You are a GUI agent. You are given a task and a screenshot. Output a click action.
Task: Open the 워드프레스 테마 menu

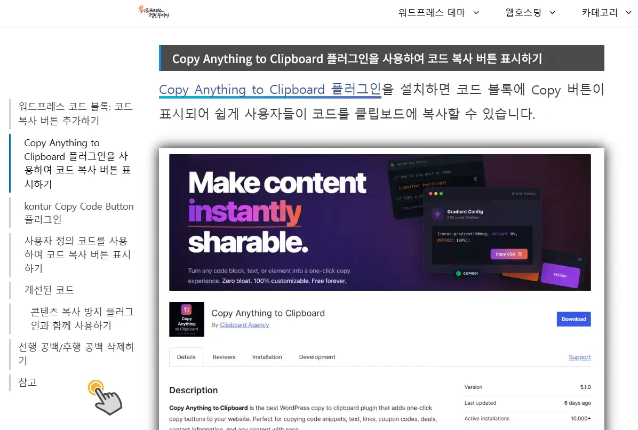(432, 13)
